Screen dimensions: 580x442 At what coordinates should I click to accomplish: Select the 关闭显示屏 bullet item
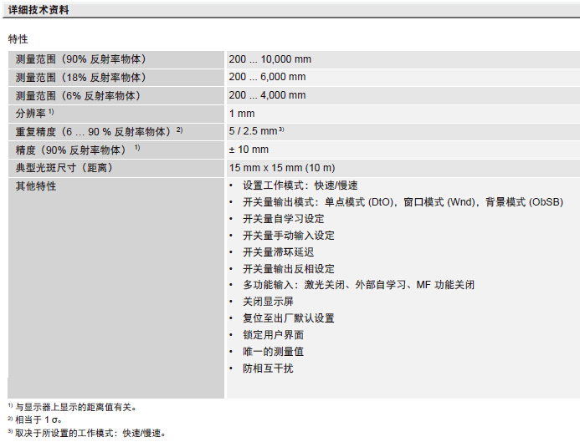268,302
